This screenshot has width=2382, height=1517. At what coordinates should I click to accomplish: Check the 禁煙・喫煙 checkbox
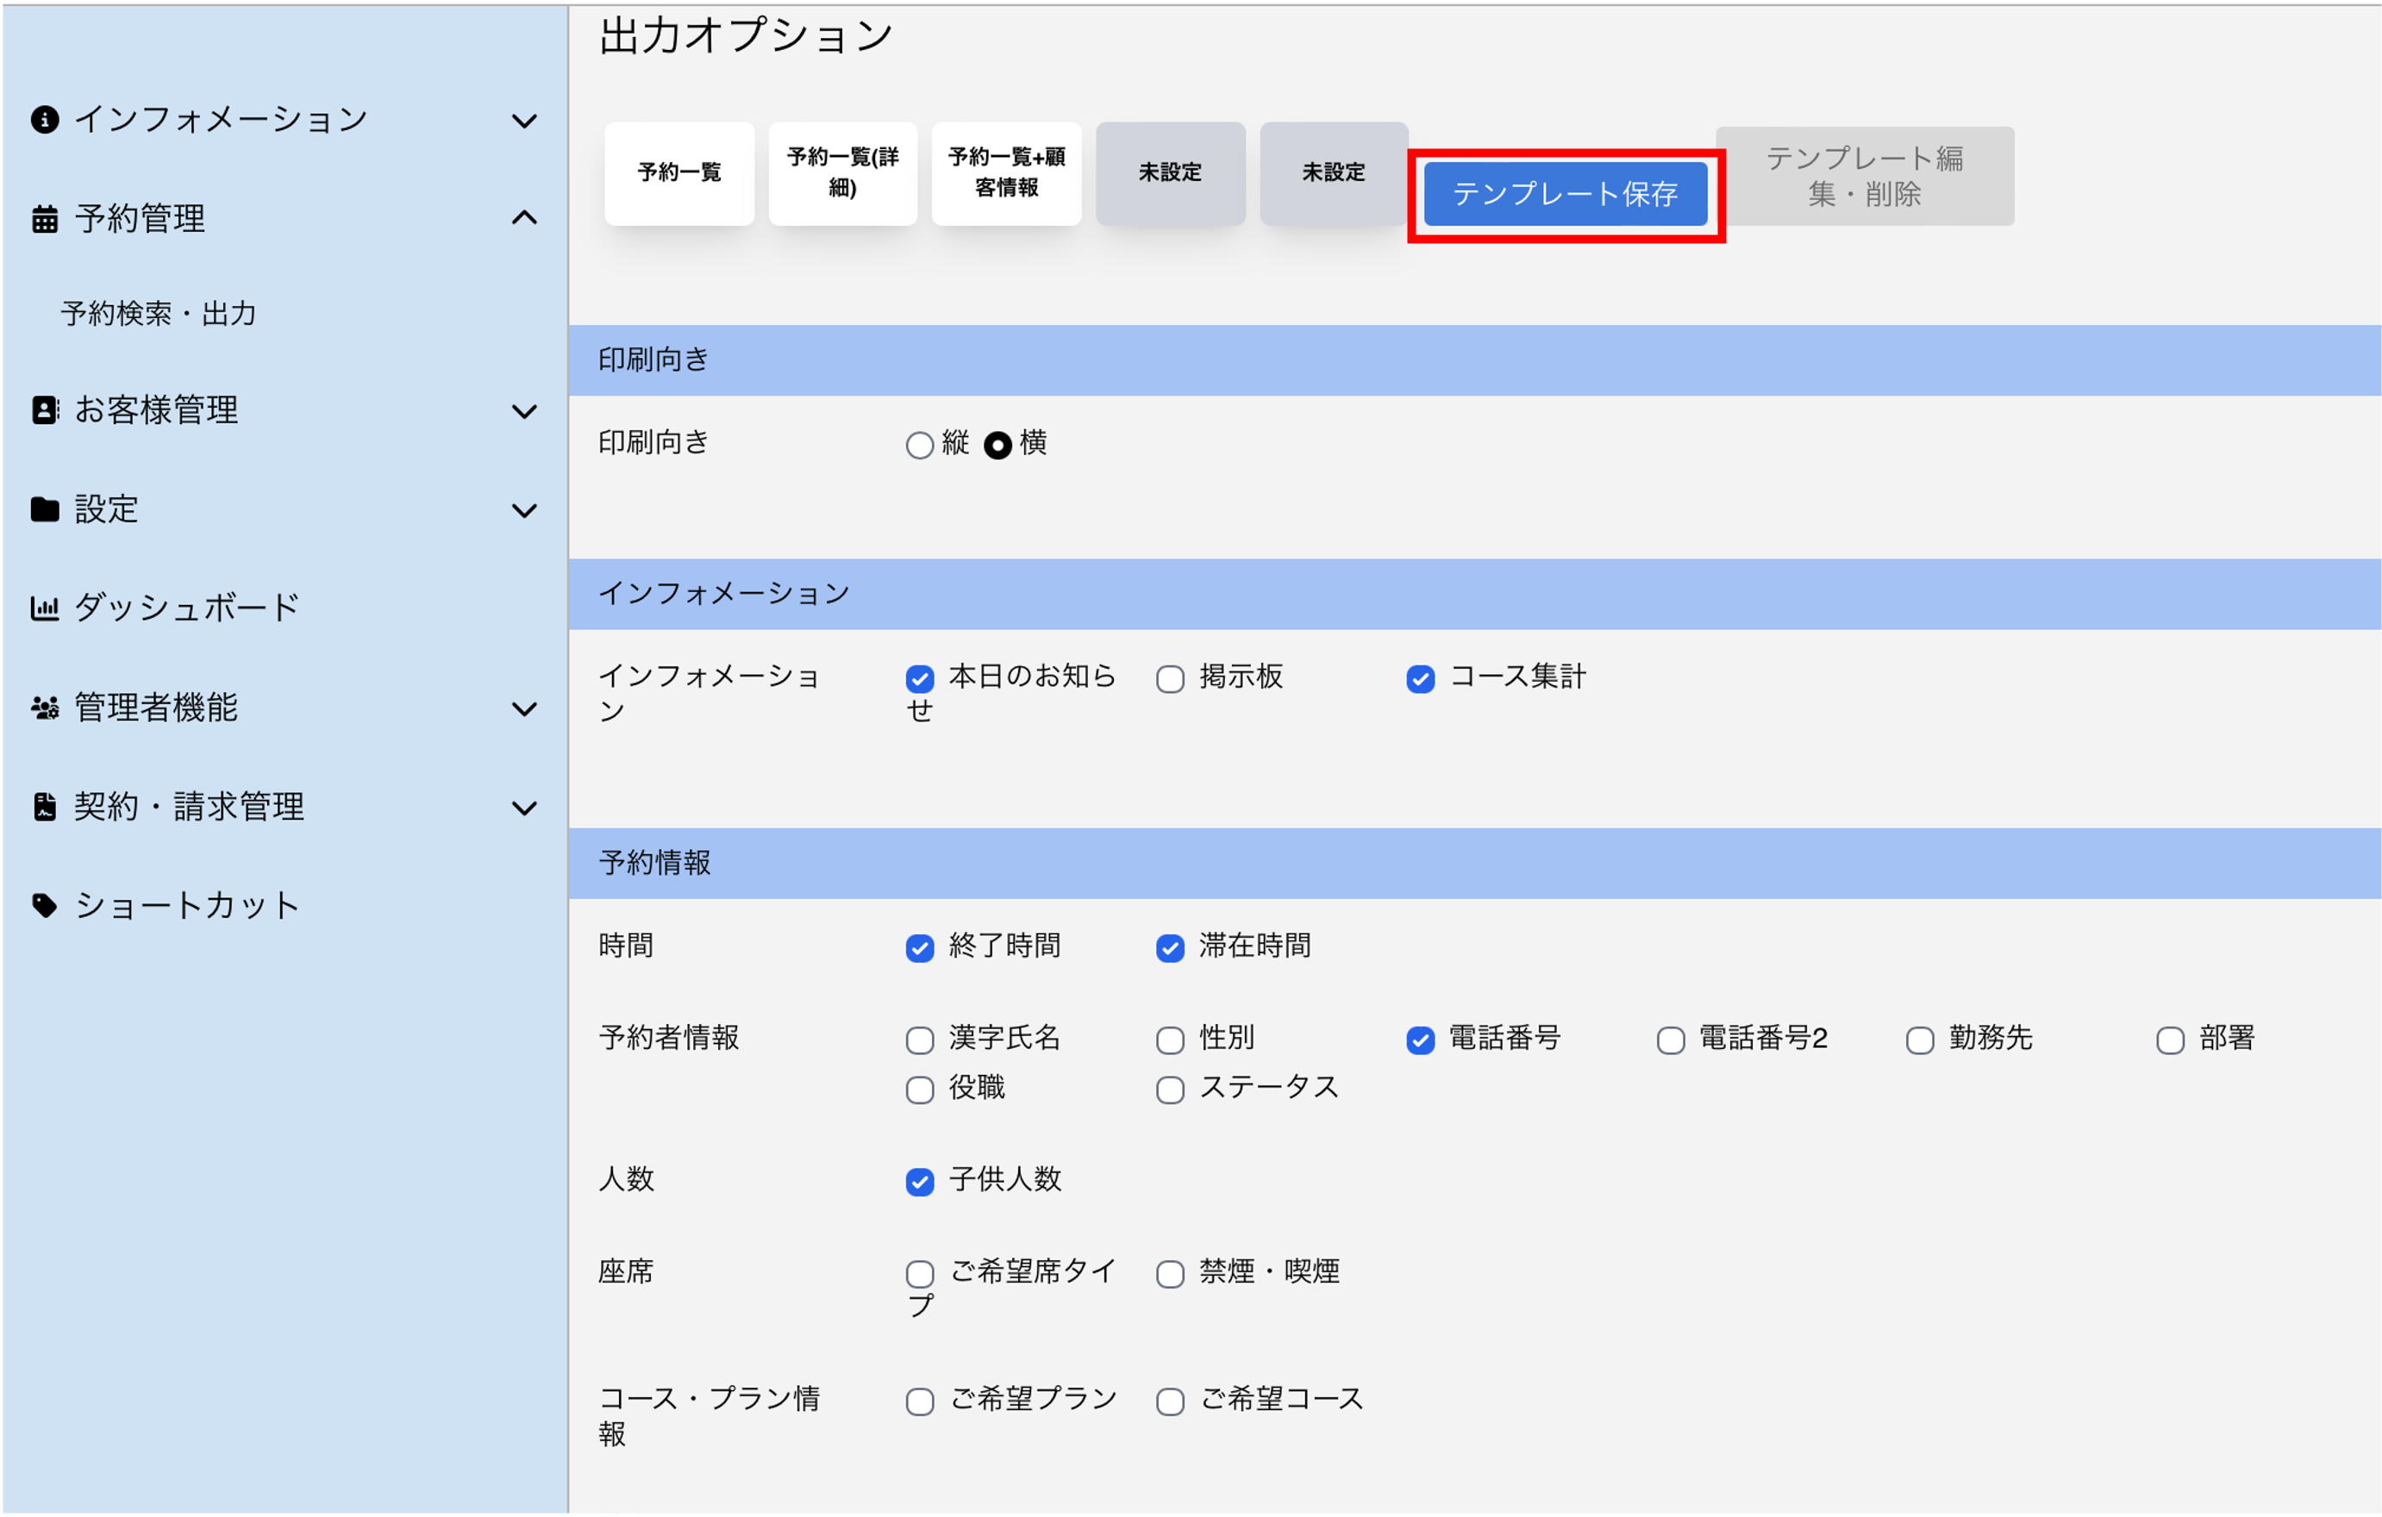click(1172, 1275)
